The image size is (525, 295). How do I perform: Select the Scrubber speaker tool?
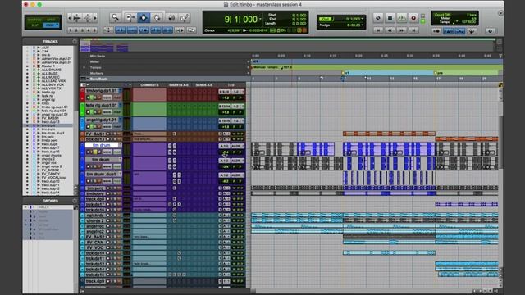[171, 17]
